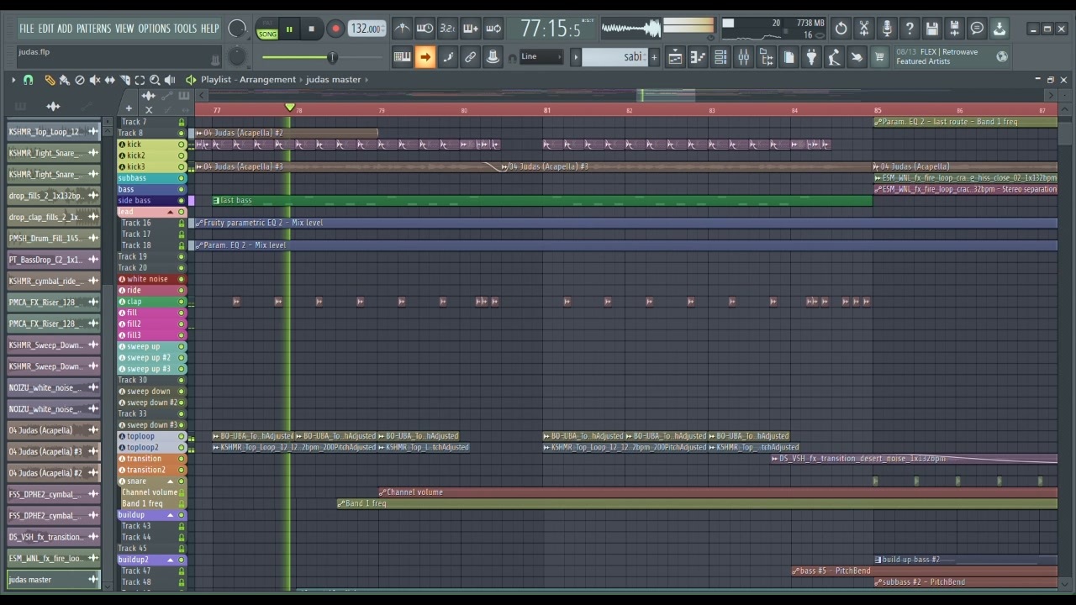This screenshot has width=1076, height=605.
Task: Select the one-click audio recording microphone
Action: click(886, 29)
